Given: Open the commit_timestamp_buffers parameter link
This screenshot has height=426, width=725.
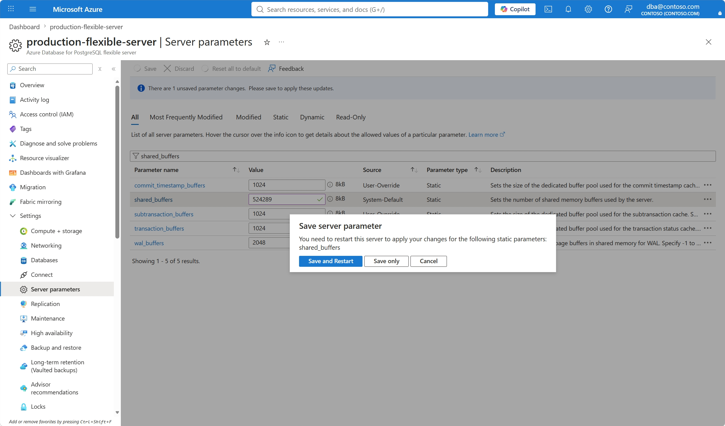Looking at the screenshot, I should (x=170, y=185).
